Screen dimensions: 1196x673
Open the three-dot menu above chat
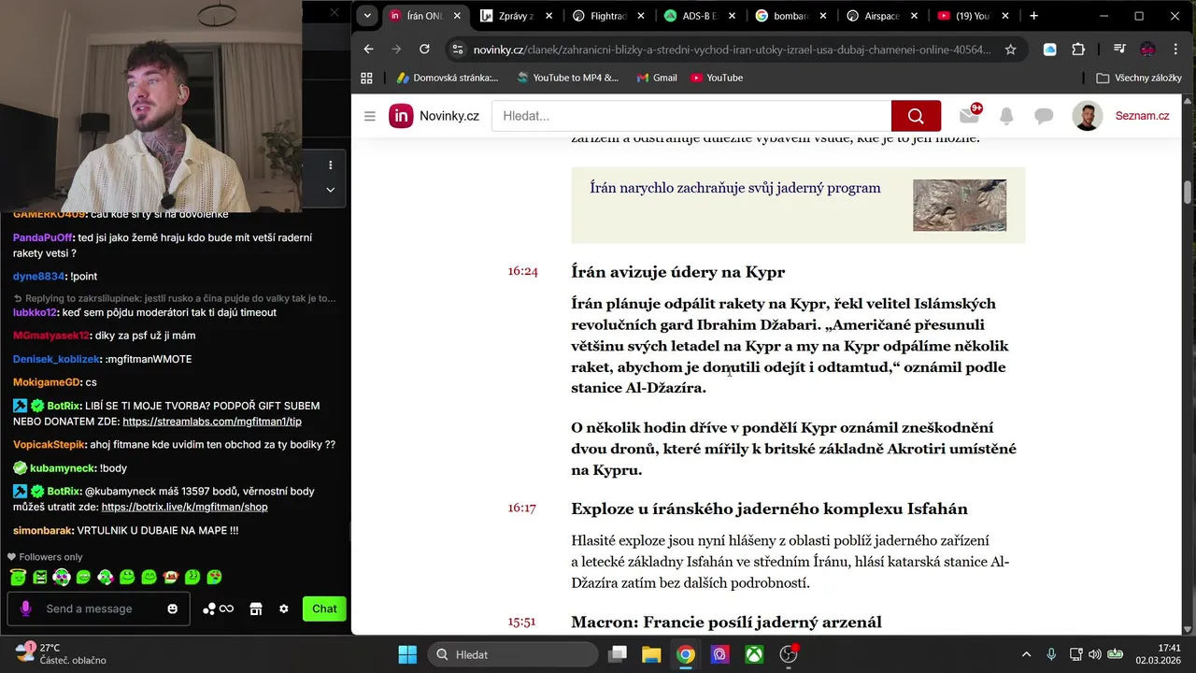click(330, 165)
